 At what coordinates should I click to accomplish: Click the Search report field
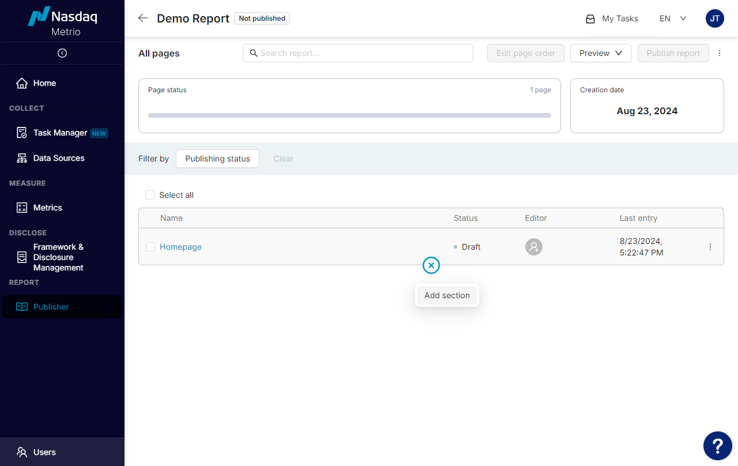358,53
